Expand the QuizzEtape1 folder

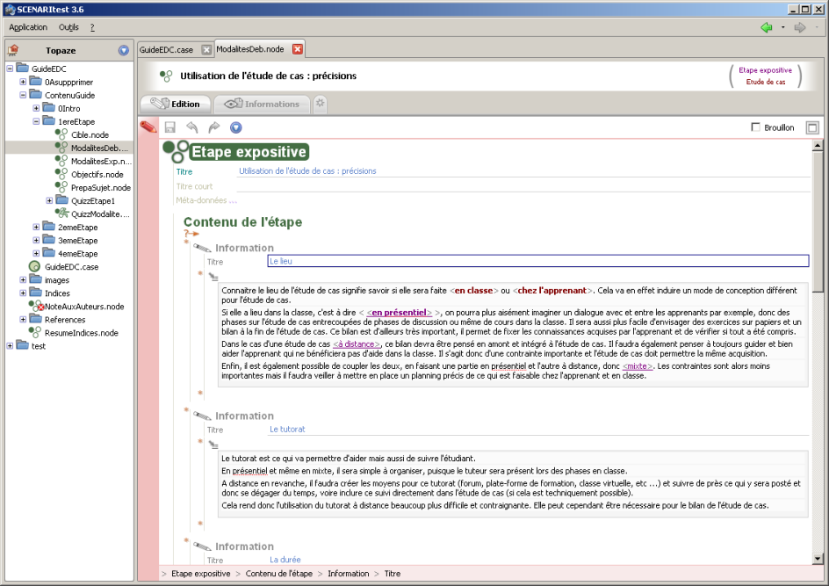click(49, 201)
